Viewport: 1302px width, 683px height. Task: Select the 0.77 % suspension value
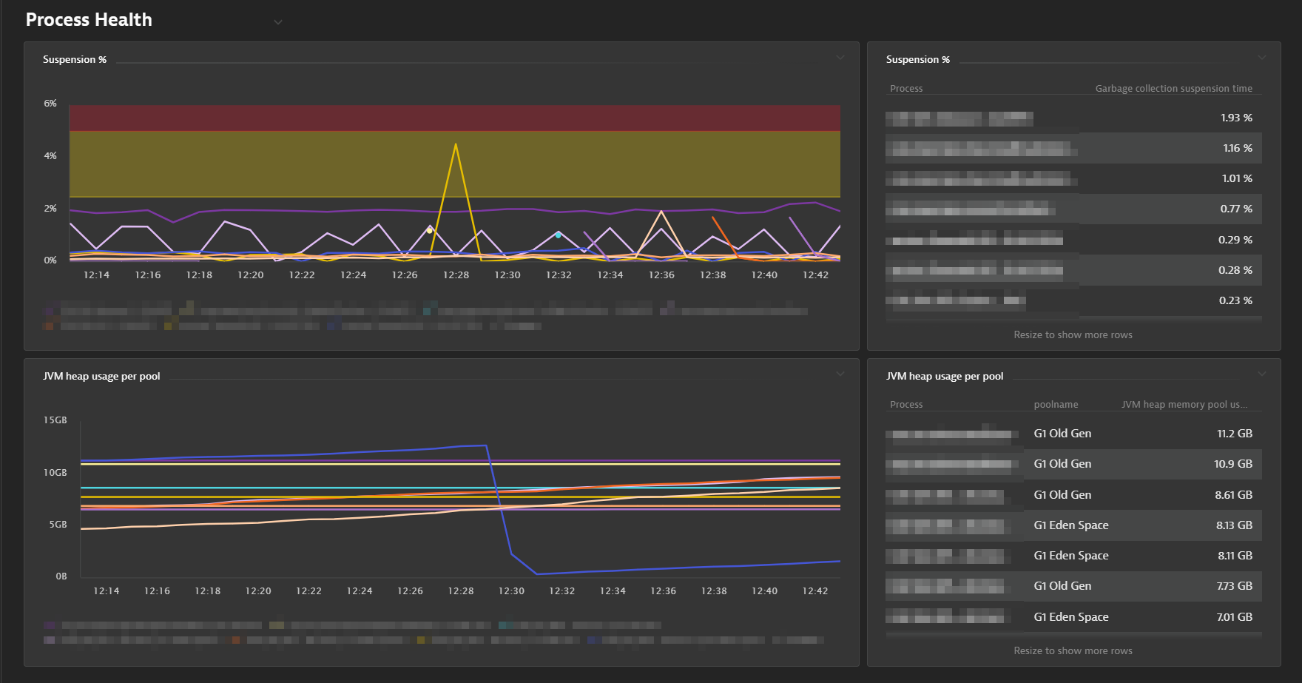pyautogui.click(x=1236, y=209)
